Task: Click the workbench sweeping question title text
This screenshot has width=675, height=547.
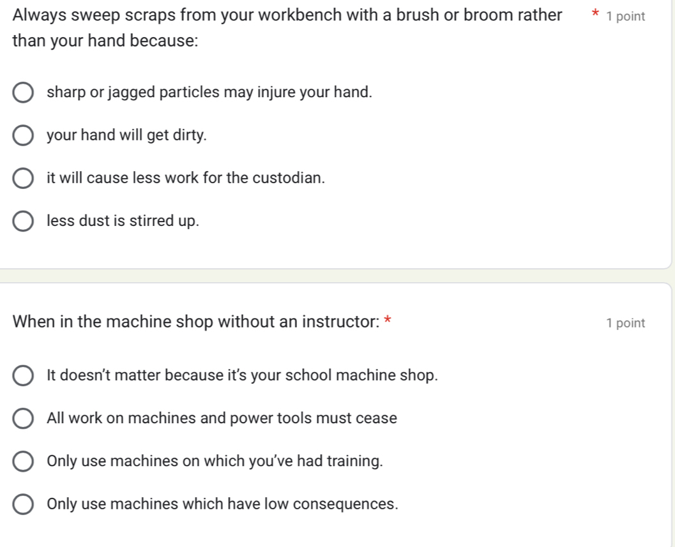Action: (x=287, y=15)
